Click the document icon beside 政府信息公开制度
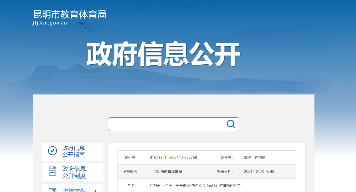 52,171
